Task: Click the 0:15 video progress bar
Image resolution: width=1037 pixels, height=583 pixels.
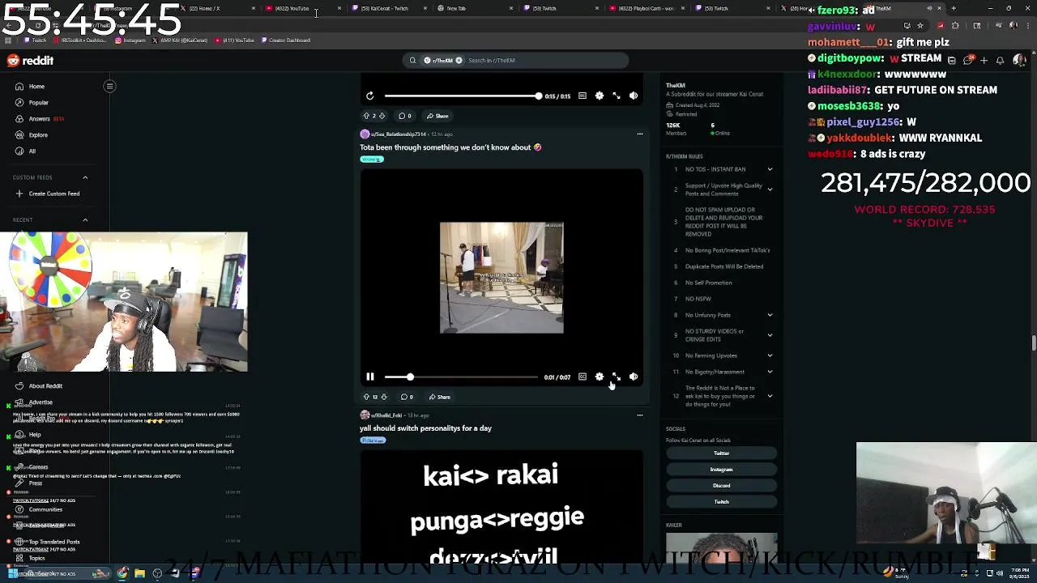Action: (x=462, y=96)
